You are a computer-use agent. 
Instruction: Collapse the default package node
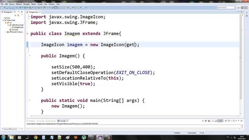coord(8,25)
